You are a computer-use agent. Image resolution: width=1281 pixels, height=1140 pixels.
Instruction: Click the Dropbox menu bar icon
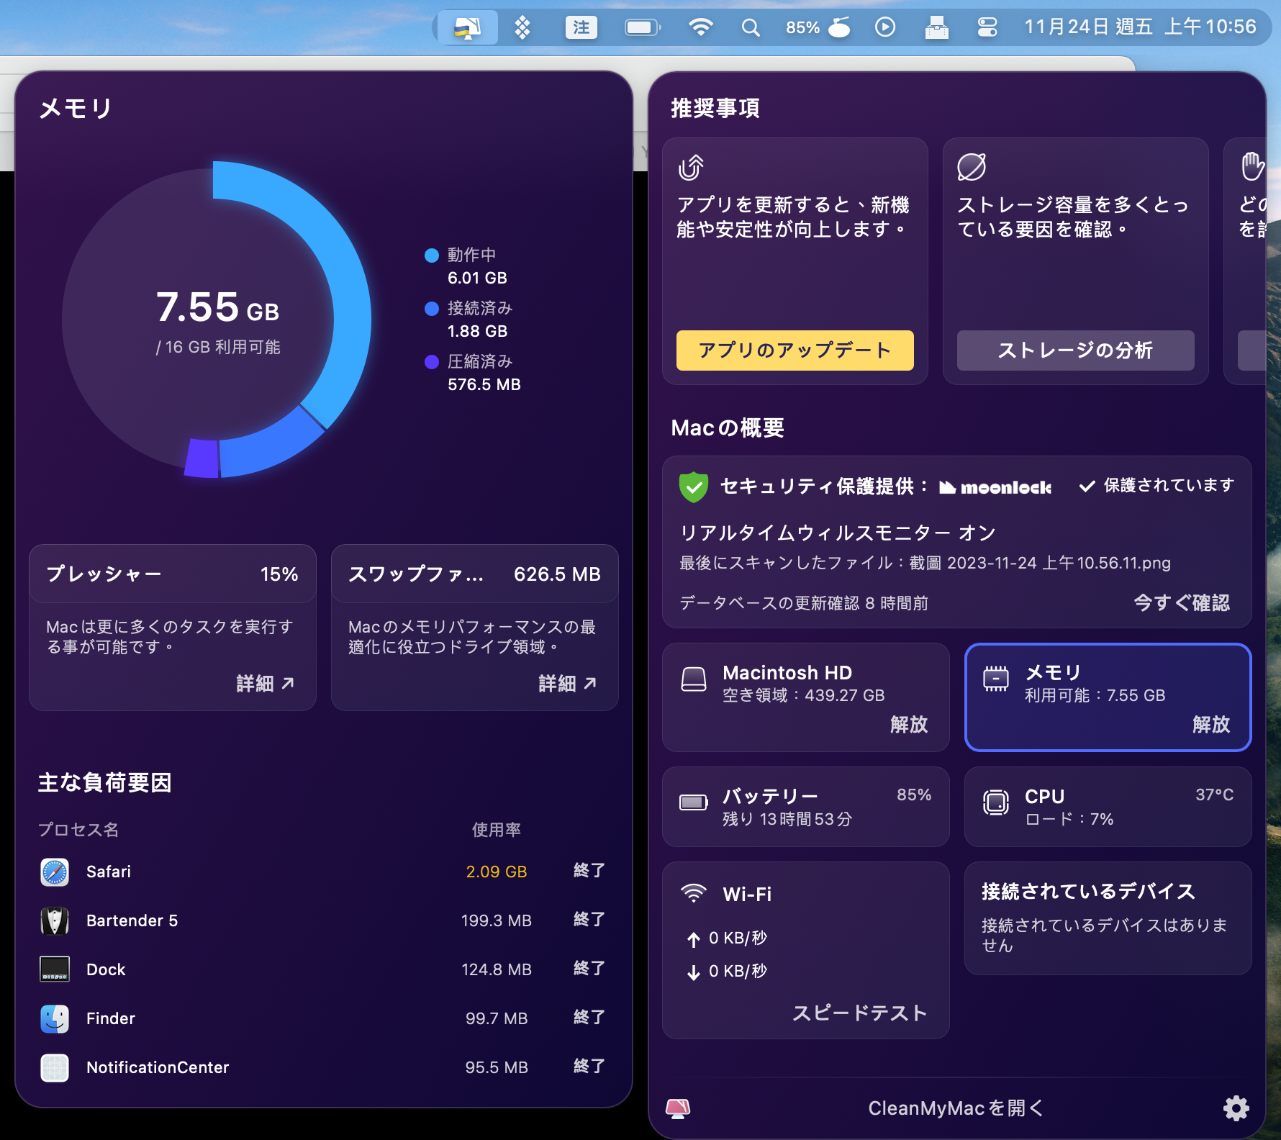(522, 28)
